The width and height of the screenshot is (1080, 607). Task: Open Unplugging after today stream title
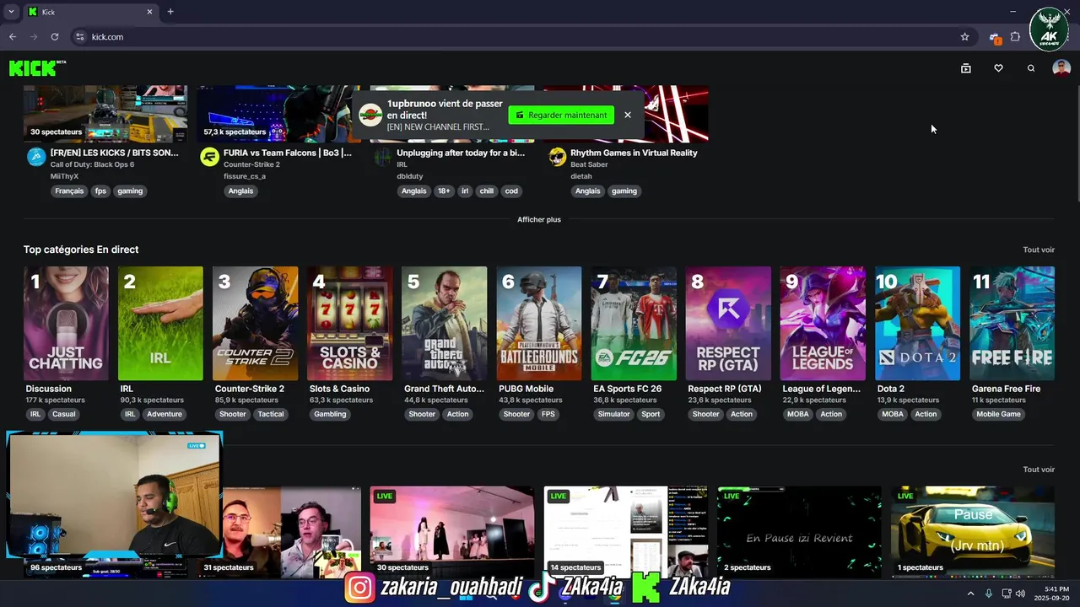coord(461,153)
